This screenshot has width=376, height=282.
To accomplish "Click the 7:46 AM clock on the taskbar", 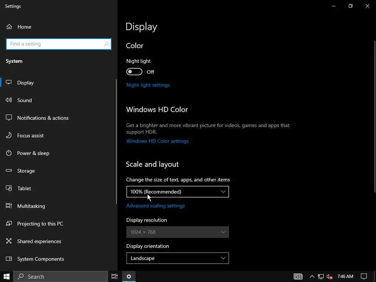I will (x=345, y=276).
